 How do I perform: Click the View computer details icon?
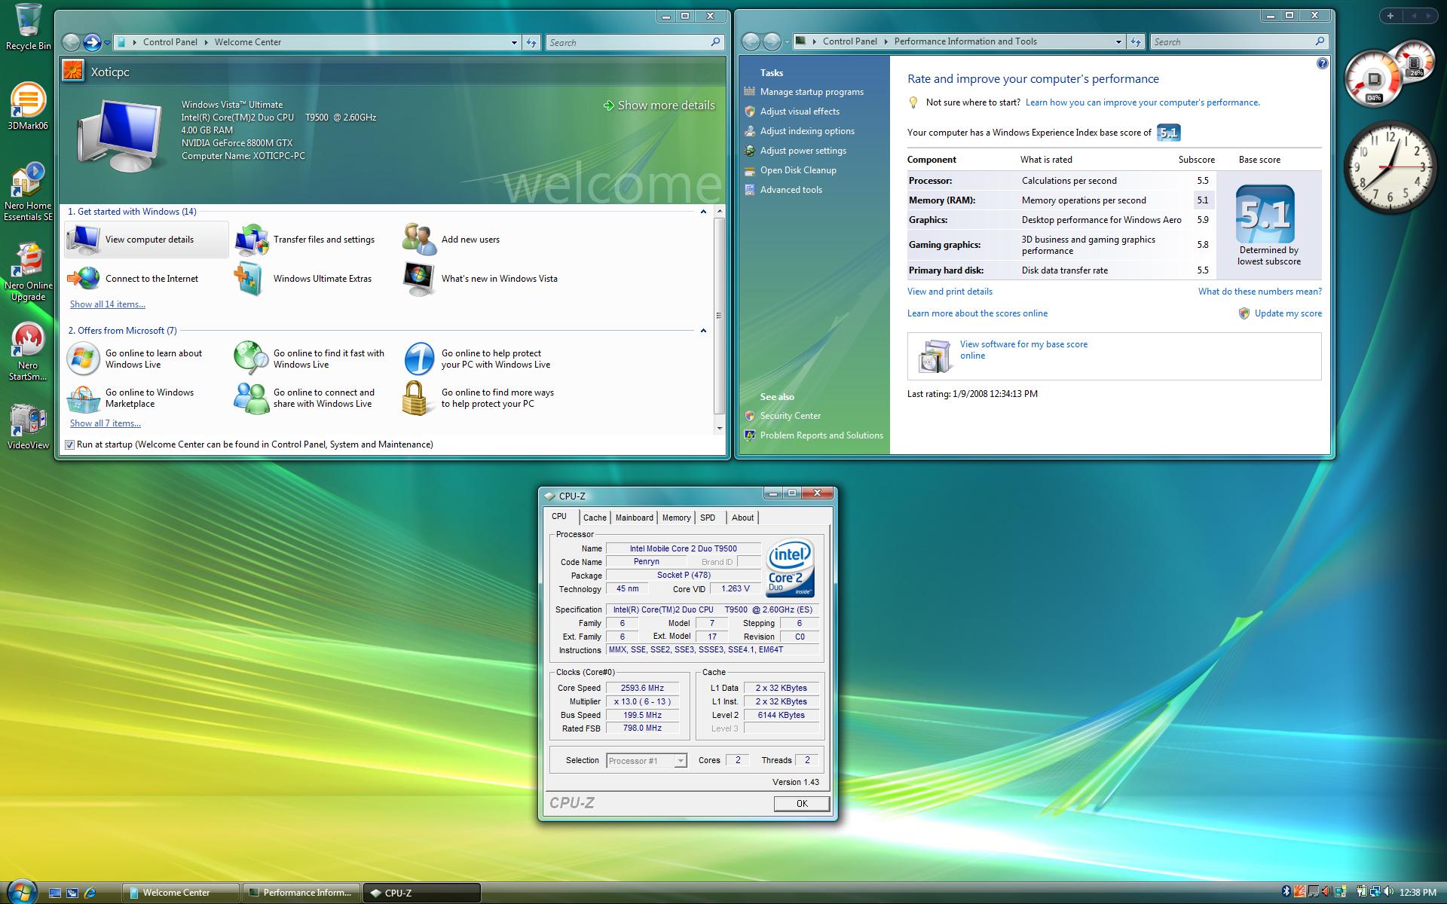[x=83, y=240]
